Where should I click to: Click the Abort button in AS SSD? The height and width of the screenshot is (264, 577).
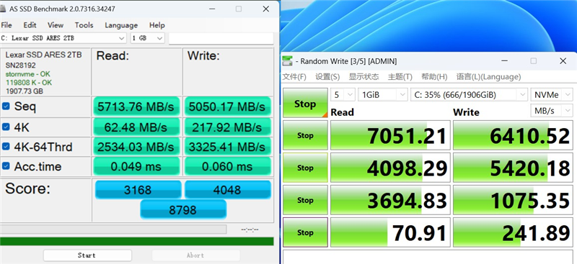(x=195, y=255)
